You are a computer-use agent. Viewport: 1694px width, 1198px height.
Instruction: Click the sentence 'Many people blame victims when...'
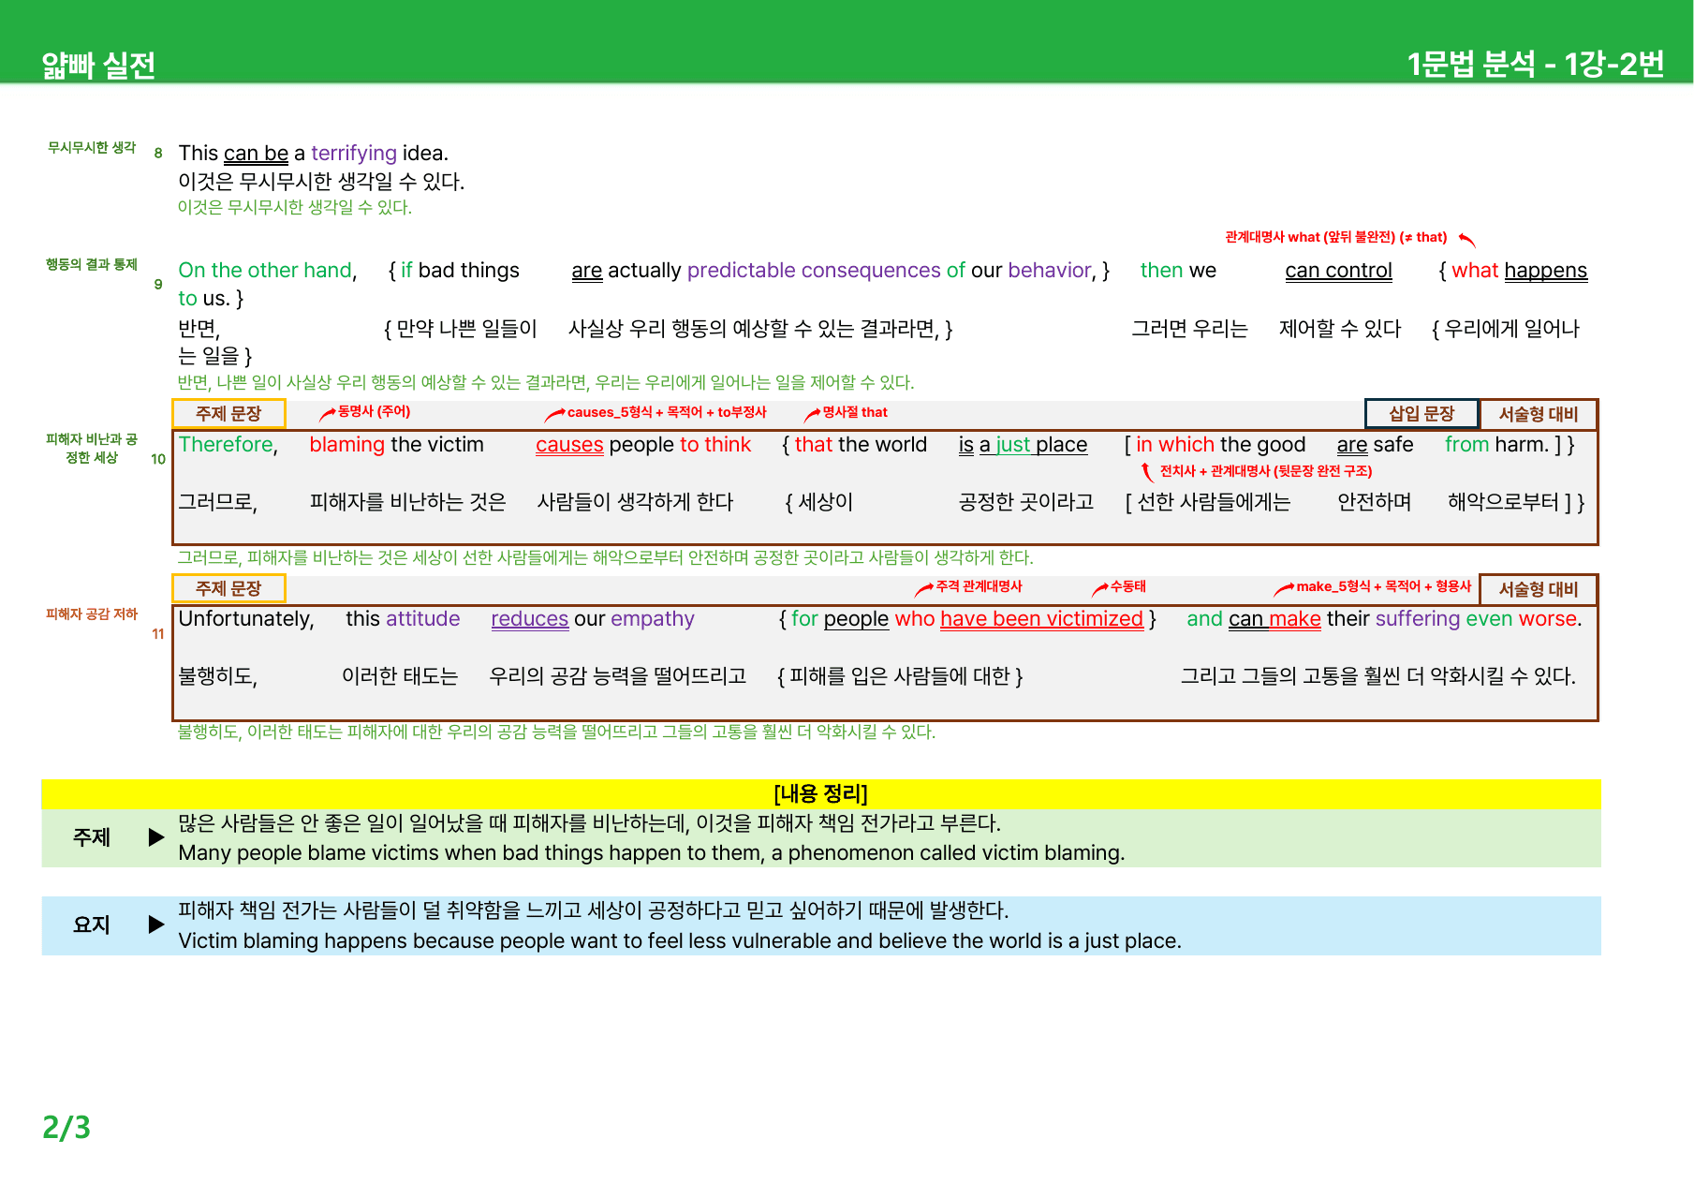pos(652,852)
